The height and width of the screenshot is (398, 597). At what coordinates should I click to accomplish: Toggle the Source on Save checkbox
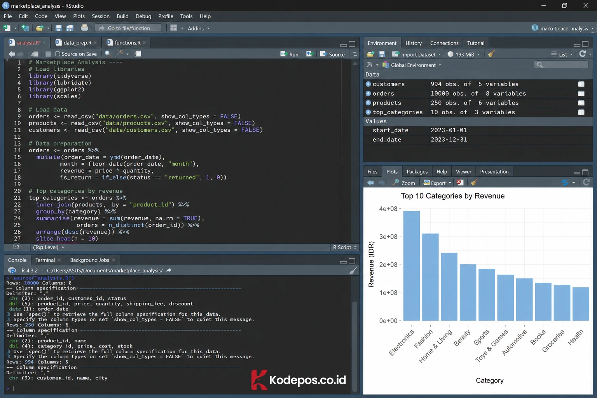coord(58,54)
